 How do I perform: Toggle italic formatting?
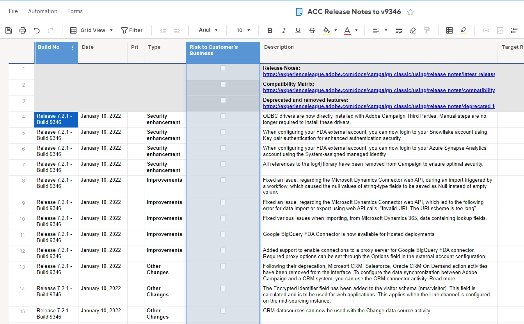tap(284, 30)
